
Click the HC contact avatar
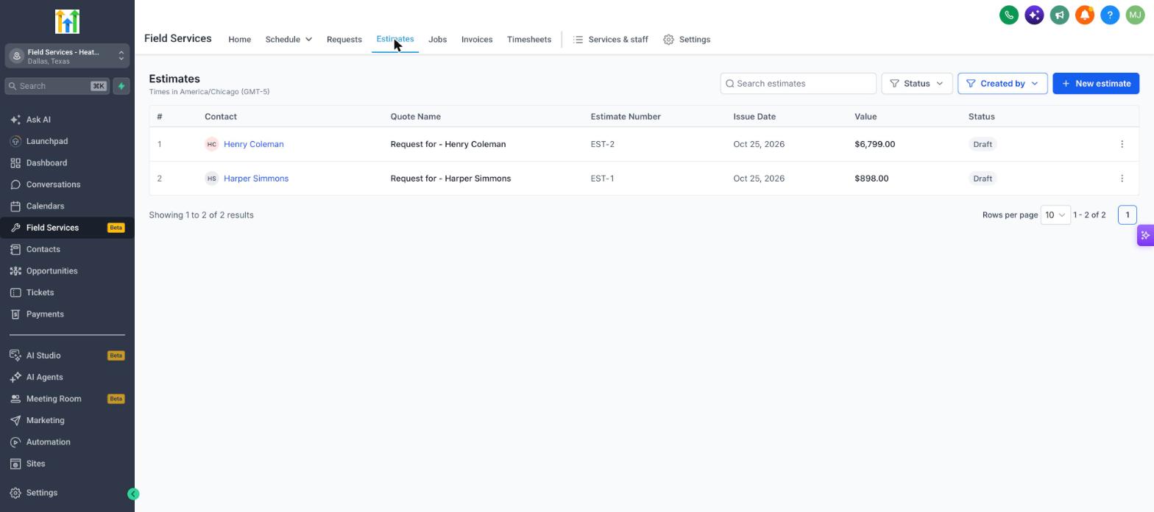pos(212,144)
